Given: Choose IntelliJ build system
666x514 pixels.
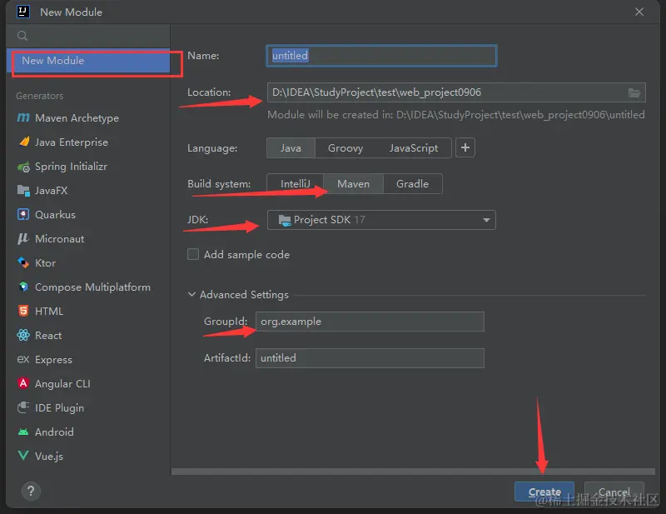Looking at the screenshot, I should click(296, 183).
